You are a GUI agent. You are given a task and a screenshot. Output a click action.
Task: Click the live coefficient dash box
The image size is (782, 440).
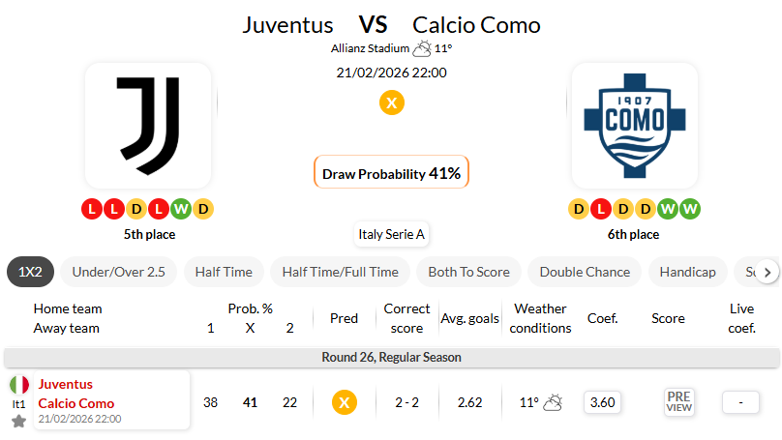[740, 402]
